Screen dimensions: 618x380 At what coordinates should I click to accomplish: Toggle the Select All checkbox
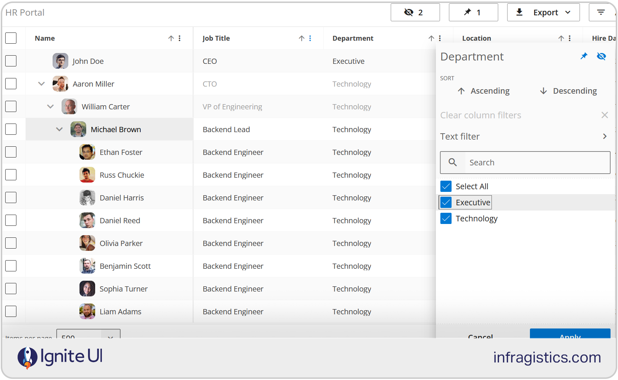tap(446, 186)
